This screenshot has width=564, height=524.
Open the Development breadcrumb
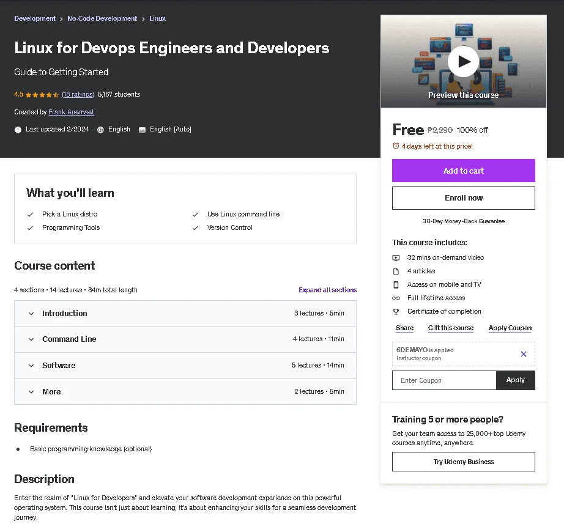[x=35, y=18]
